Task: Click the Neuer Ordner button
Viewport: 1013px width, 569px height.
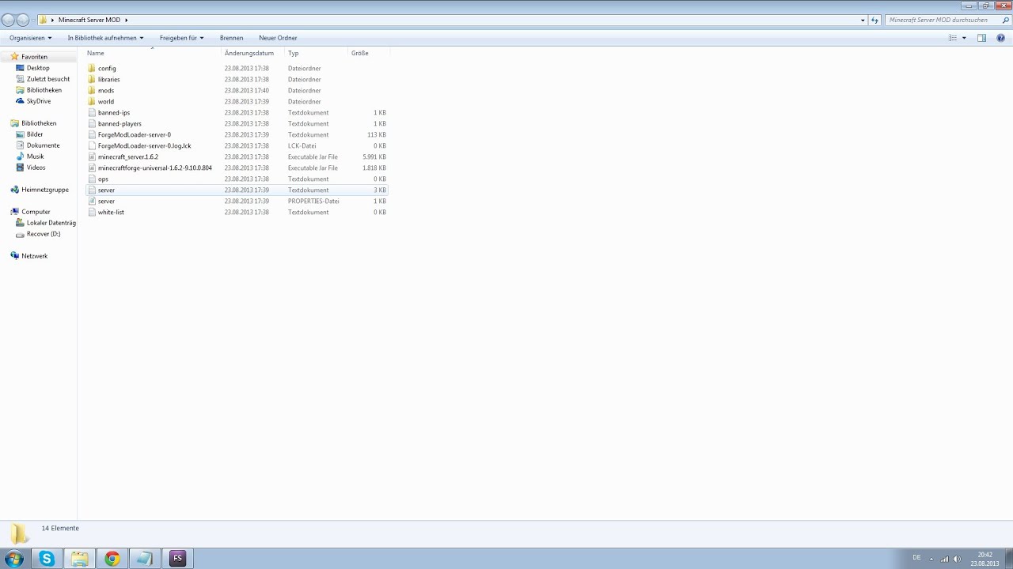Action: (278, 38)
